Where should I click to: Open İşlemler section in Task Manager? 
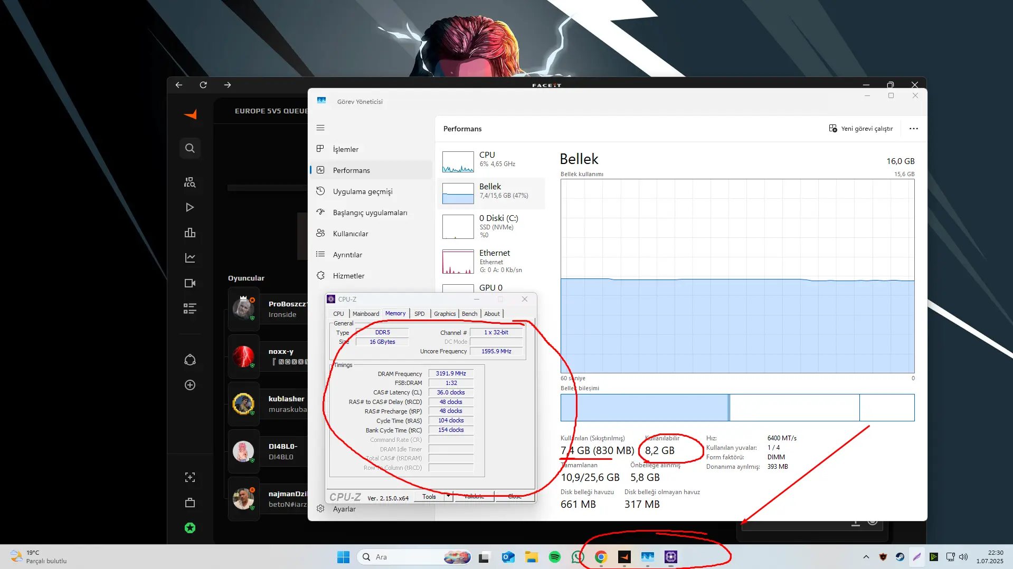click(x=371, y=149)
